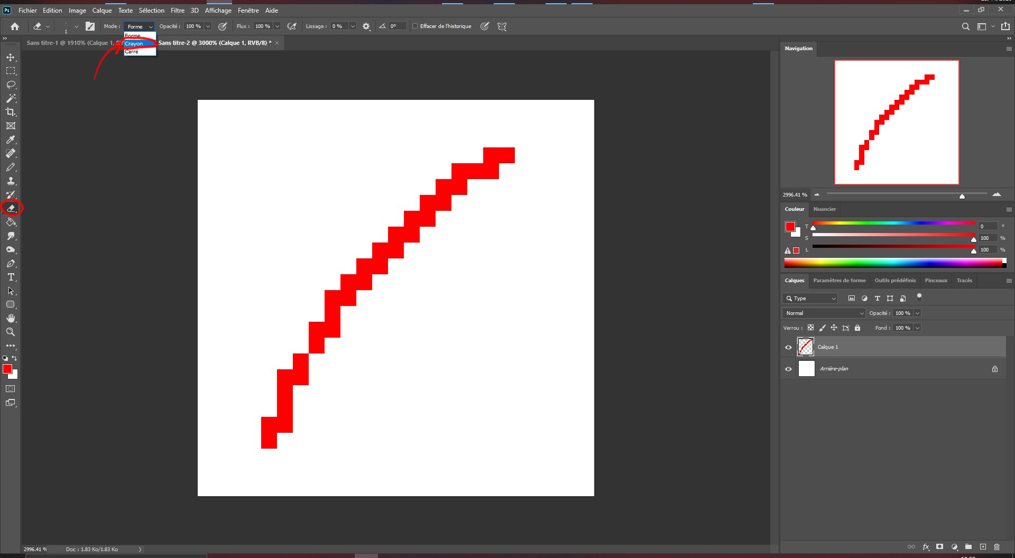1015x558 pixels.
Task: Enable the Effacer de l'historique checkbox
Action: pyautogui.click(x=416, y=26)
